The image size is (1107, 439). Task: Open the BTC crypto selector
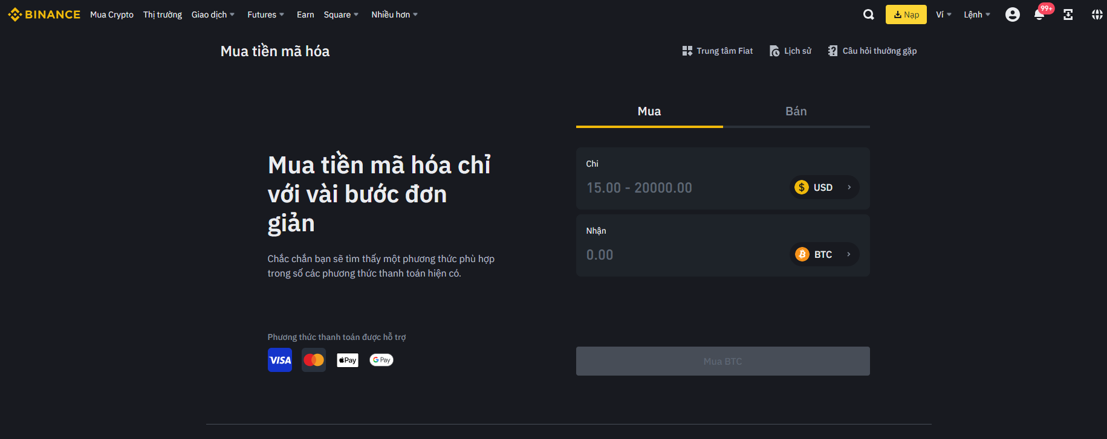[x=825, y=254]
